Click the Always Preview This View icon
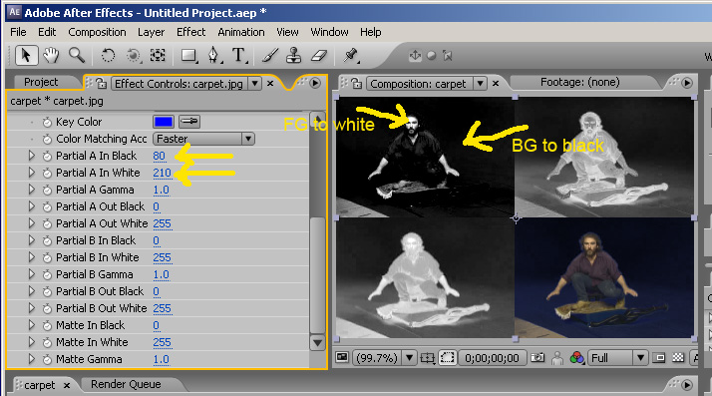Screen dimensions: 712x396 [x=342, y=357]
